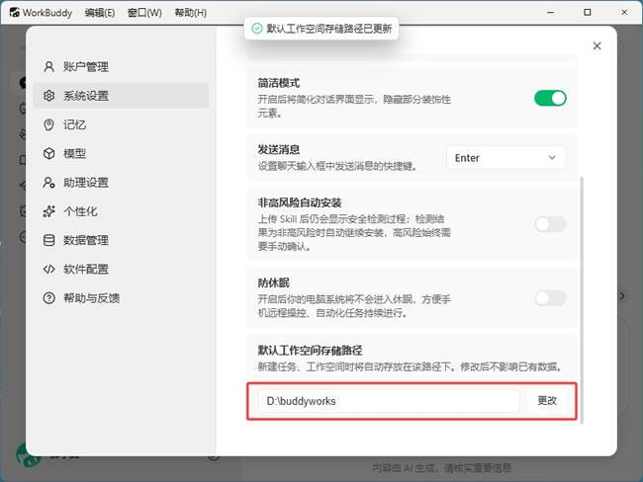Screen dimensions: 643x482
Task: Click the cube icon beside 模型
Action: pos(48,153)
